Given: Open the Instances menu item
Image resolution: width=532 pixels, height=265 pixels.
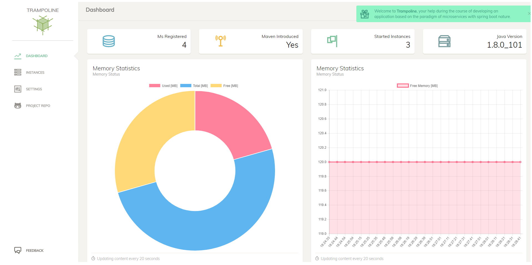Looking at the screenshot, I should click(35, 73).
